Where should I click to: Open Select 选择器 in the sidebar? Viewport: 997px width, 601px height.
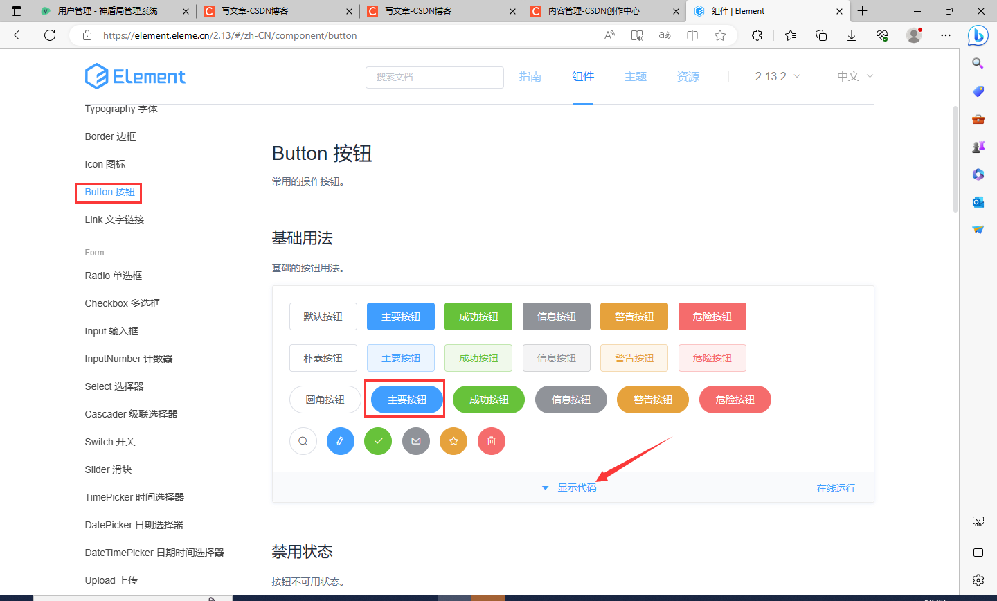[114, 386]
